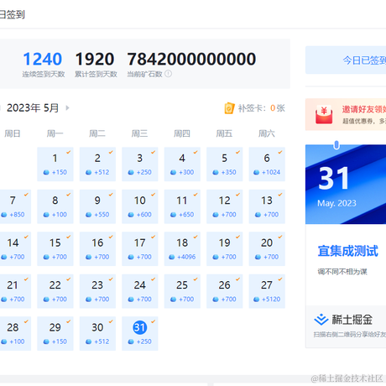
Task: Click the 2023年 5月 month label
Action: coord(33,108)
